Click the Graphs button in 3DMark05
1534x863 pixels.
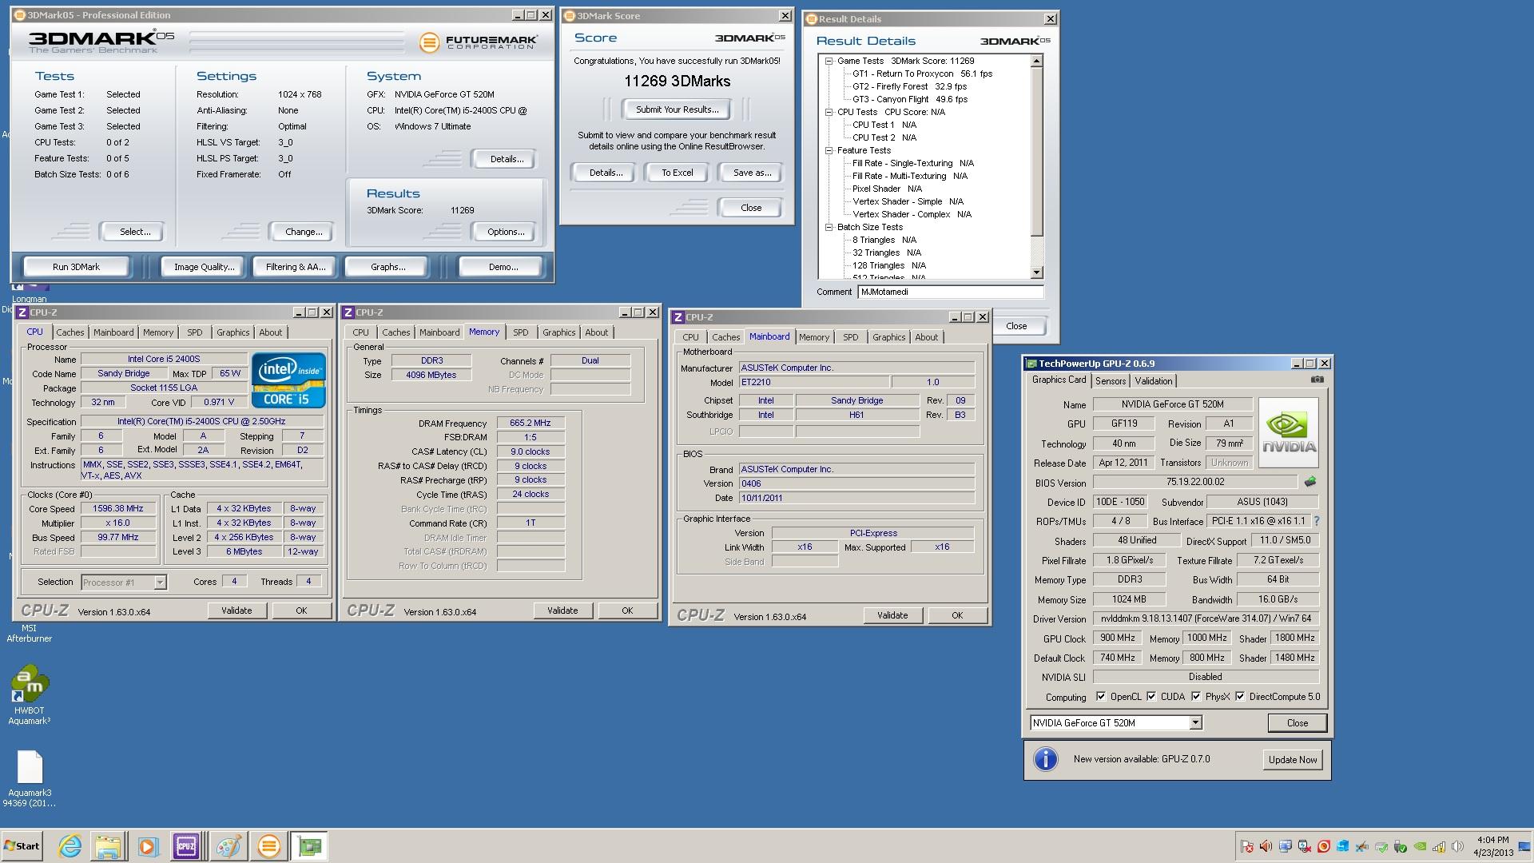coord(387,267)
